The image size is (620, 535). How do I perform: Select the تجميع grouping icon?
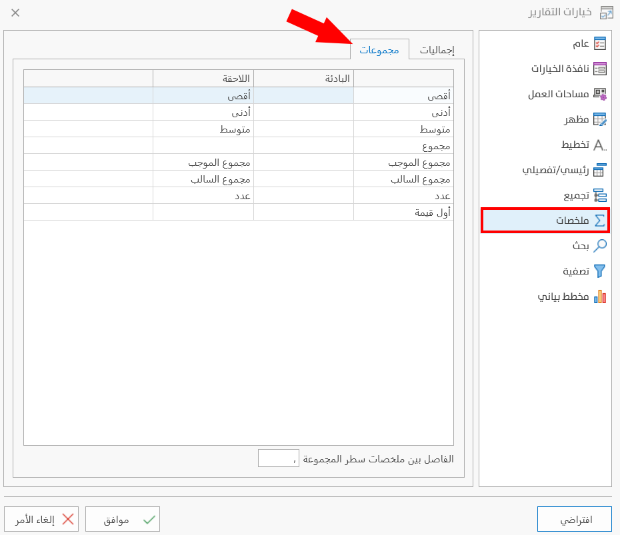coord(599,195)
